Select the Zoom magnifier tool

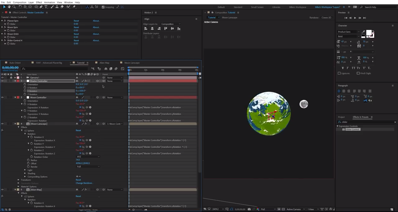[x=14, y=7]
